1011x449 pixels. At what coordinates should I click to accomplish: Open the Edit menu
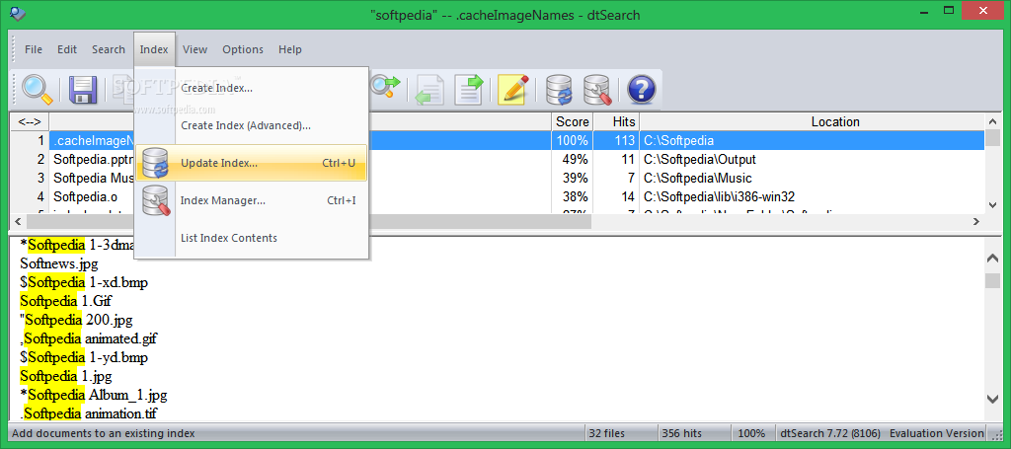[67, 49]
